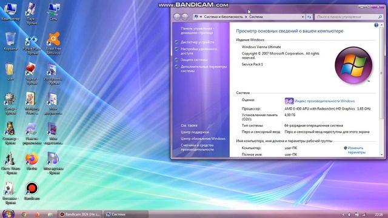Show hidden tray icons arrow

[x=343, y=215]
